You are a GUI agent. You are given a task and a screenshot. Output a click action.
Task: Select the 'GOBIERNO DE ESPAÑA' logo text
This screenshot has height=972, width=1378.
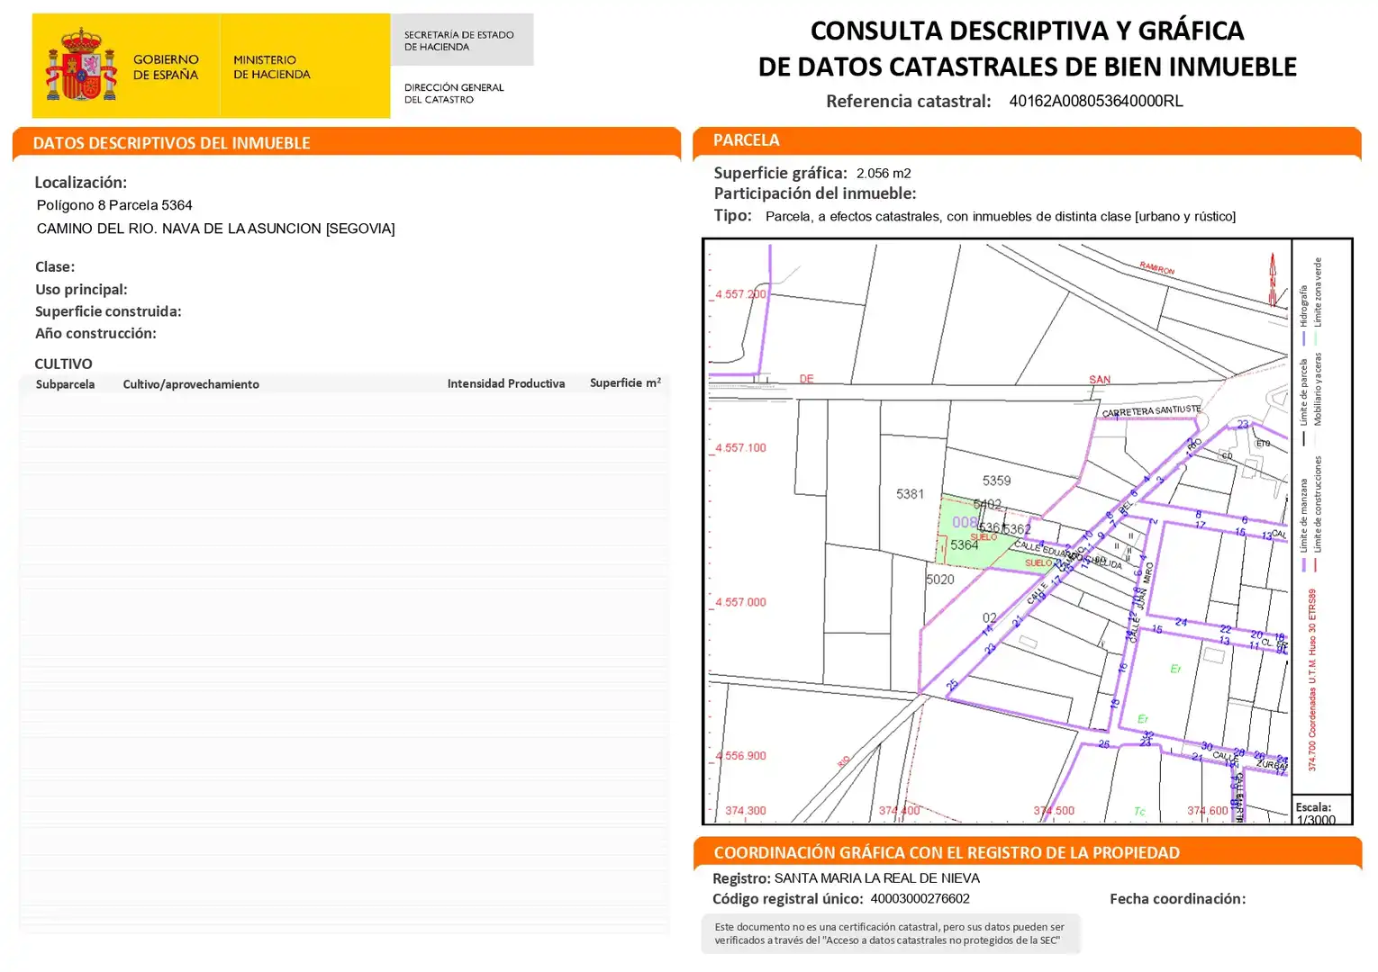coord(166,67)
